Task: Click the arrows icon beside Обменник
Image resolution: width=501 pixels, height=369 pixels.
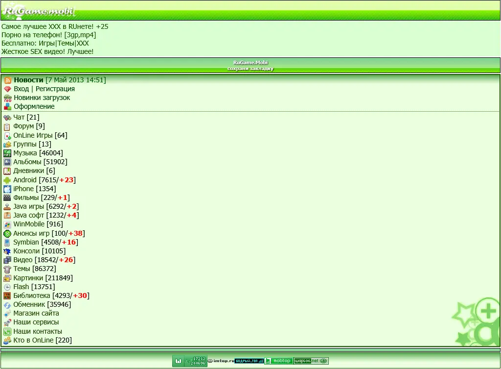Action: 7,305
